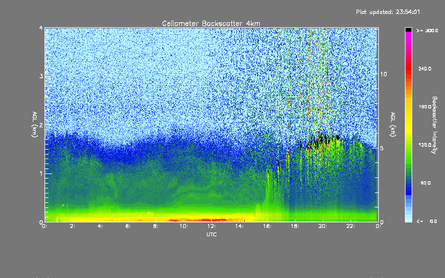Click the '60.0' colorbar label
This screenshot has width=445, height=278.
pos(426,183)
